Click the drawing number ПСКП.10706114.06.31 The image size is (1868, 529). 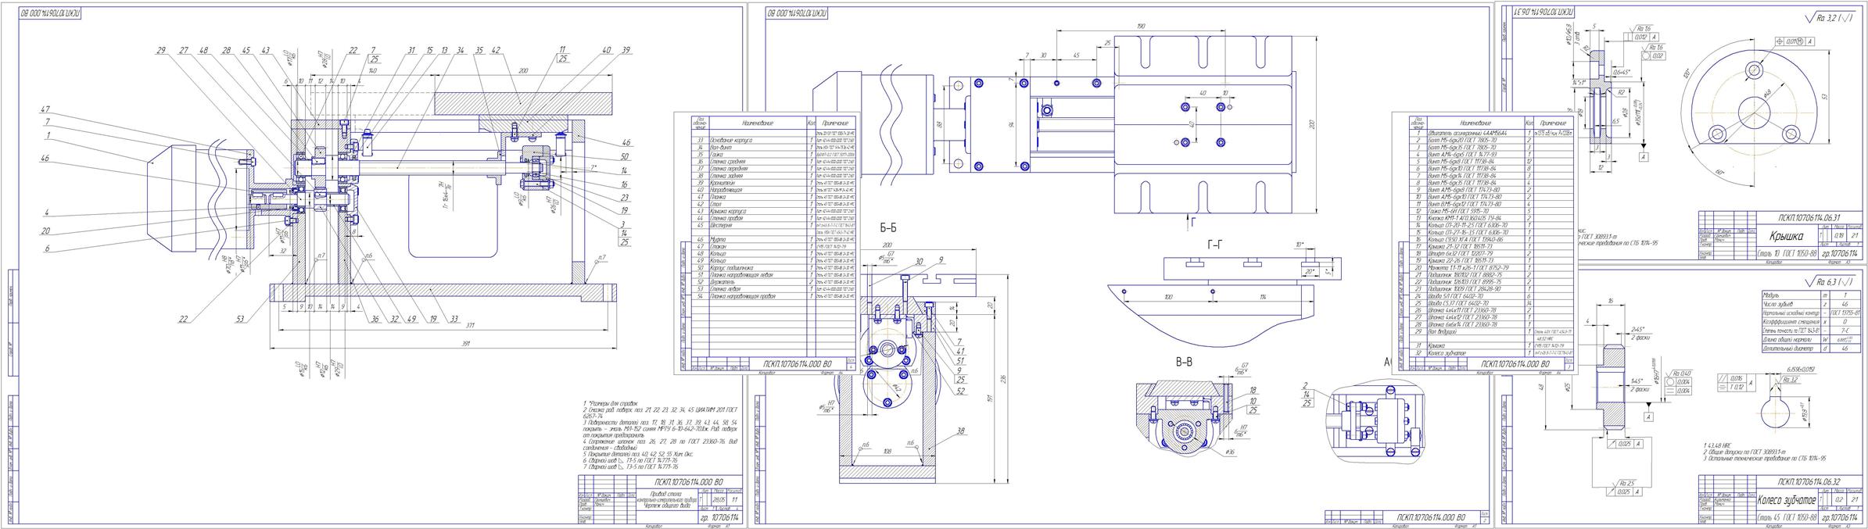click(x=1809, y=217)
